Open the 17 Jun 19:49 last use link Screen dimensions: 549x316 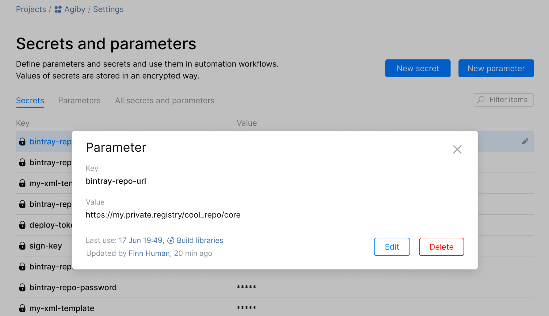coord(141,240)
